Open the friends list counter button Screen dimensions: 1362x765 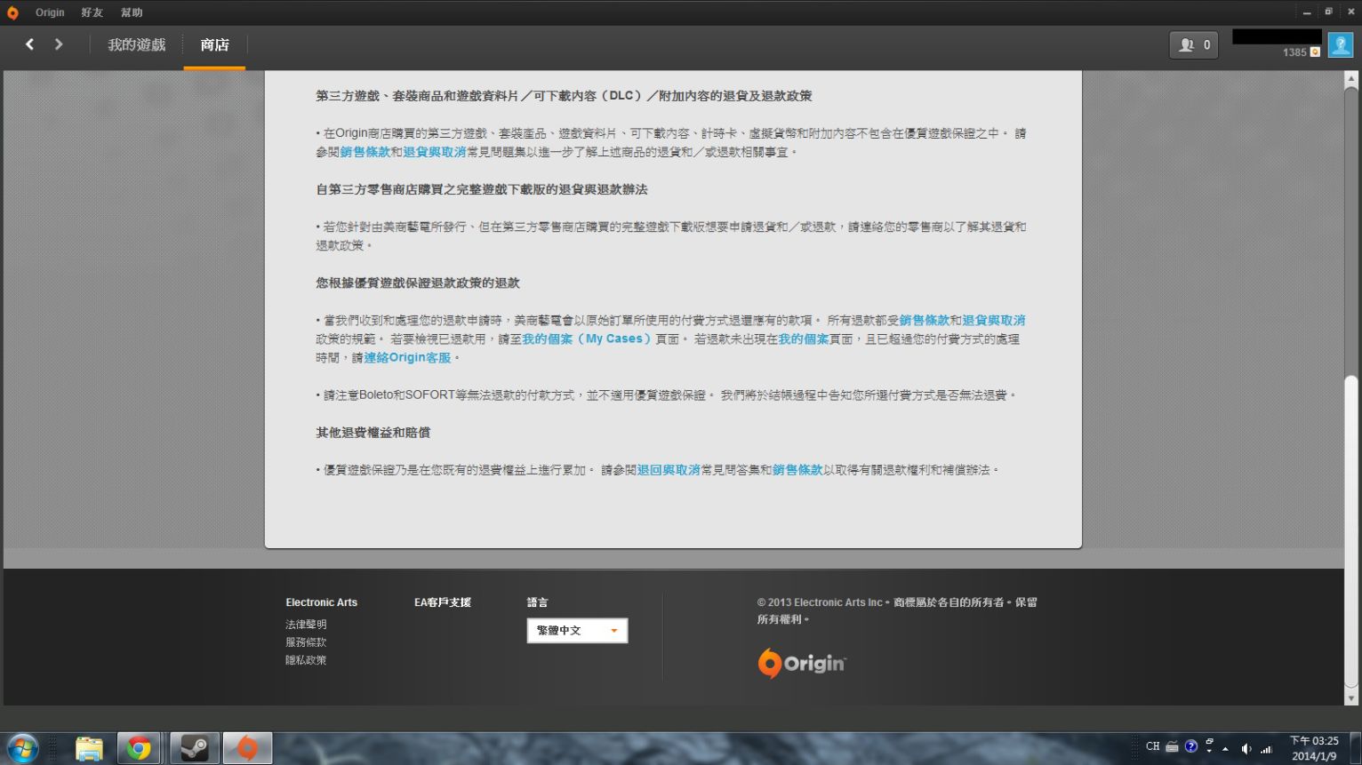point(1193,45)
